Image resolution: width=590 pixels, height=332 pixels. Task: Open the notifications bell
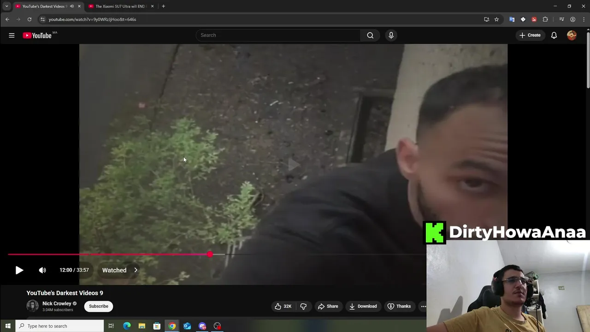[x=554, y=35]
